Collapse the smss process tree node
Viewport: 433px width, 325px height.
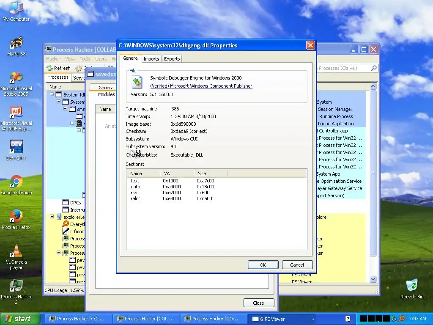click(66, 109)
